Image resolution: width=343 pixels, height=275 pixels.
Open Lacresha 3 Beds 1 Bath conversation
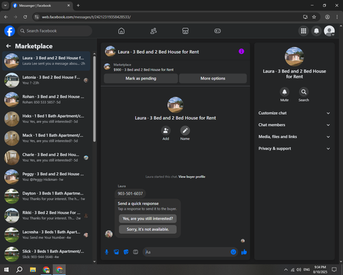pos(47,234)
